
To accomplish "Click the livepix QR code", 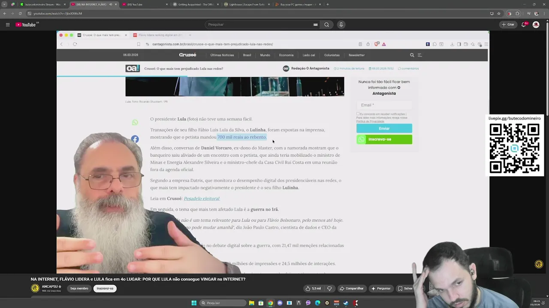I will point(514,148).
